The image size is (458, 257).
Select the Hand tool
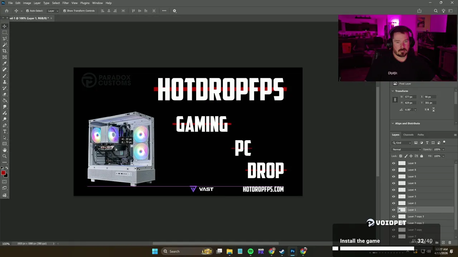[5, 150]
